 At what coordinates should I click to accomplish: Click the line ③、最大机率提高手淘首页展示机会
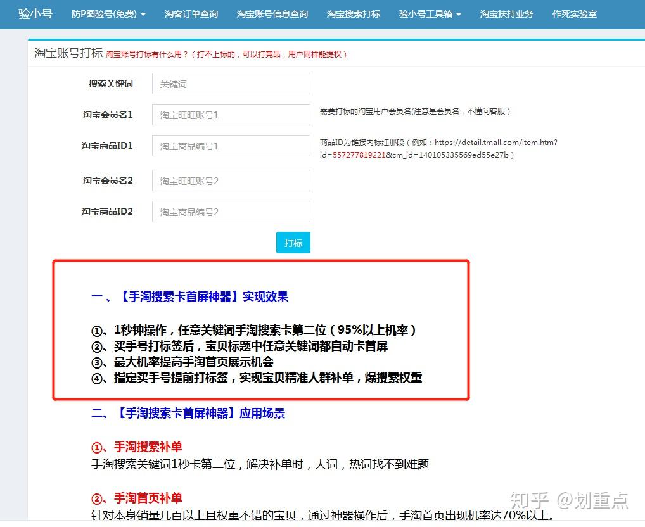point(182,362)
